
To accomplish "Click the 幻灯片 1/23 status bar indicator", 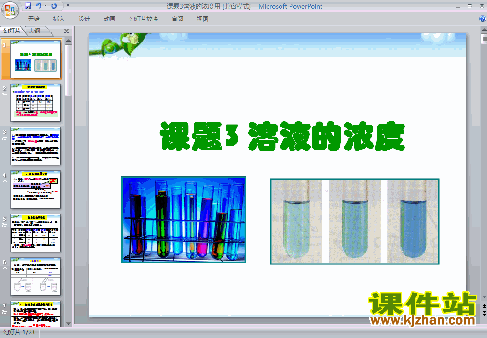I will pos(19,332).
